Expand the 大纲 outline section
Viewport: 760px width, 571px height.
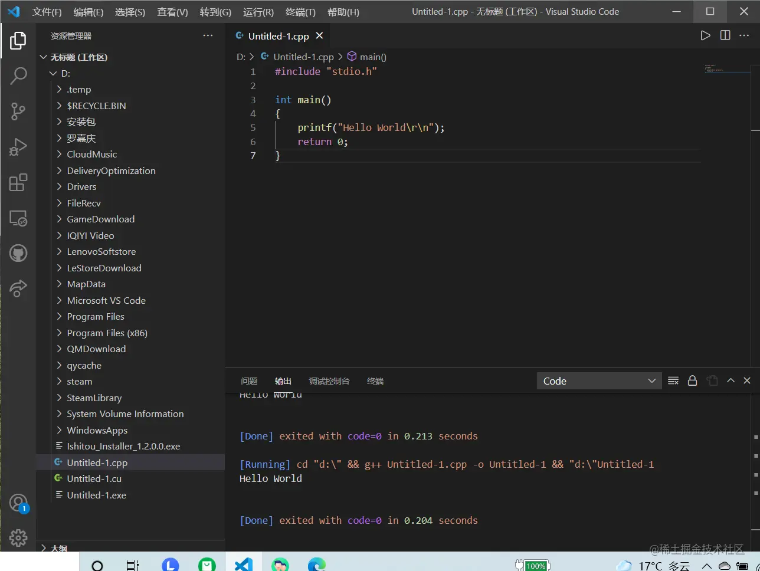(130, 548)
